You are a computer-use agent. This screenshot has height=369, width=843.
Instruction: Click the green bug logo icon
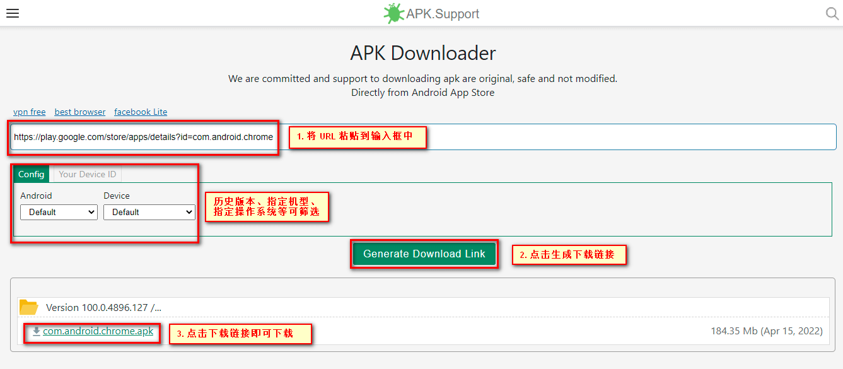pos(393,13)
